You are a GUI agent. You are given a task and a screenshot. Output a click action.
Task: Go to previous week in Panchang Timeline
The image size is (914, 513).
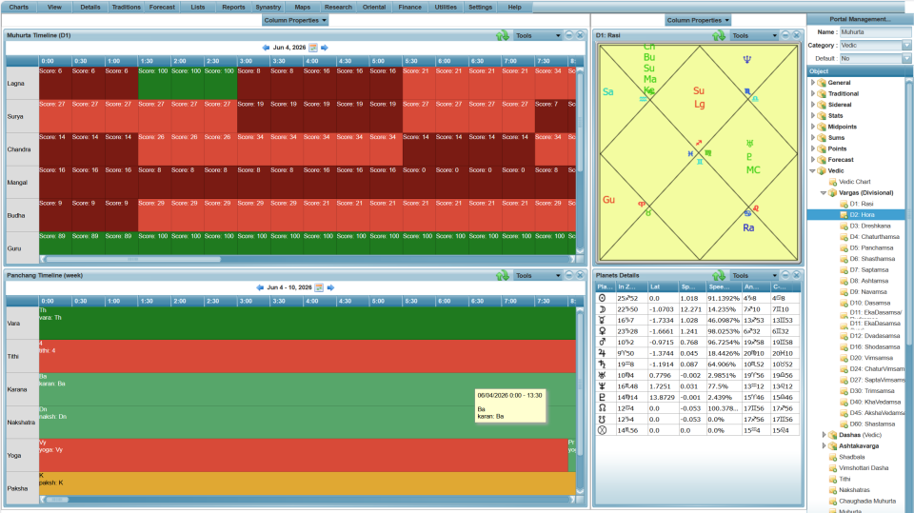click(x=260, y=287)
